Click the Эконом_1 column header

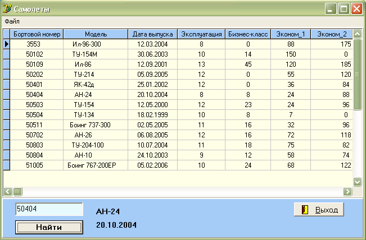click(x=291, y=34)
